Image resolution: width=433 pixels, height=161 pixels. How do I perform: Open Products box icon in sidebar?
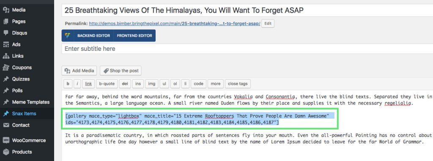6,152
